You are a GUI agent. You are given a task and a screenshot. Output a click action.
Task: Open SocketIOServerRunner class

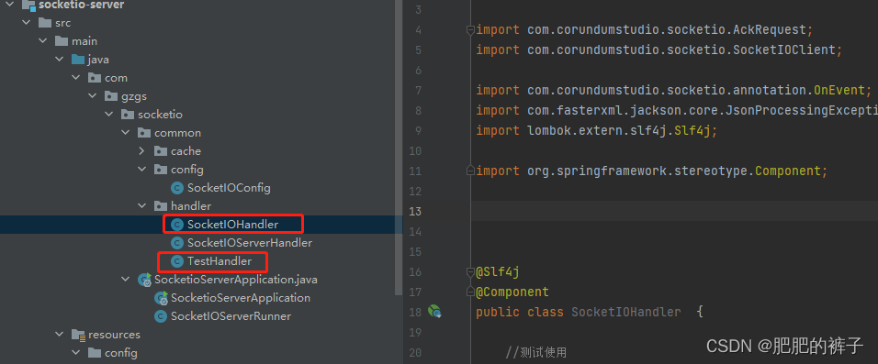231,316
